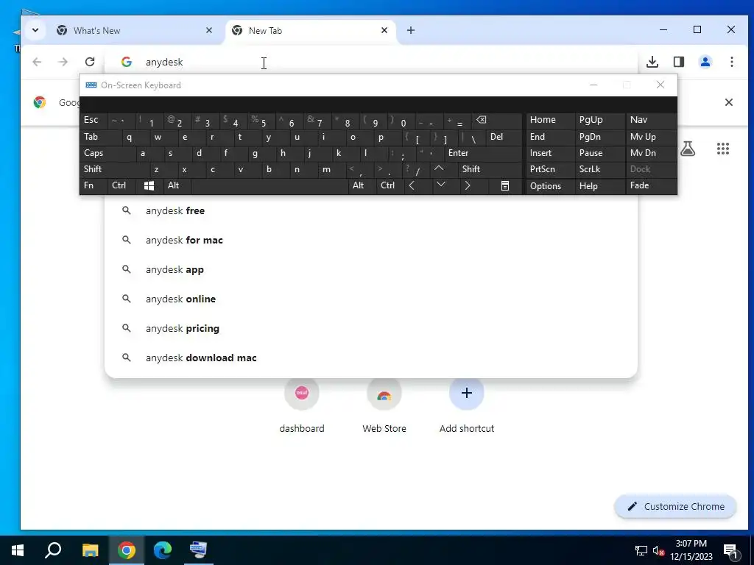Choose the 'anydesk pricing' suggestion
Screen dimensions: 754x565
pos(371,328)
